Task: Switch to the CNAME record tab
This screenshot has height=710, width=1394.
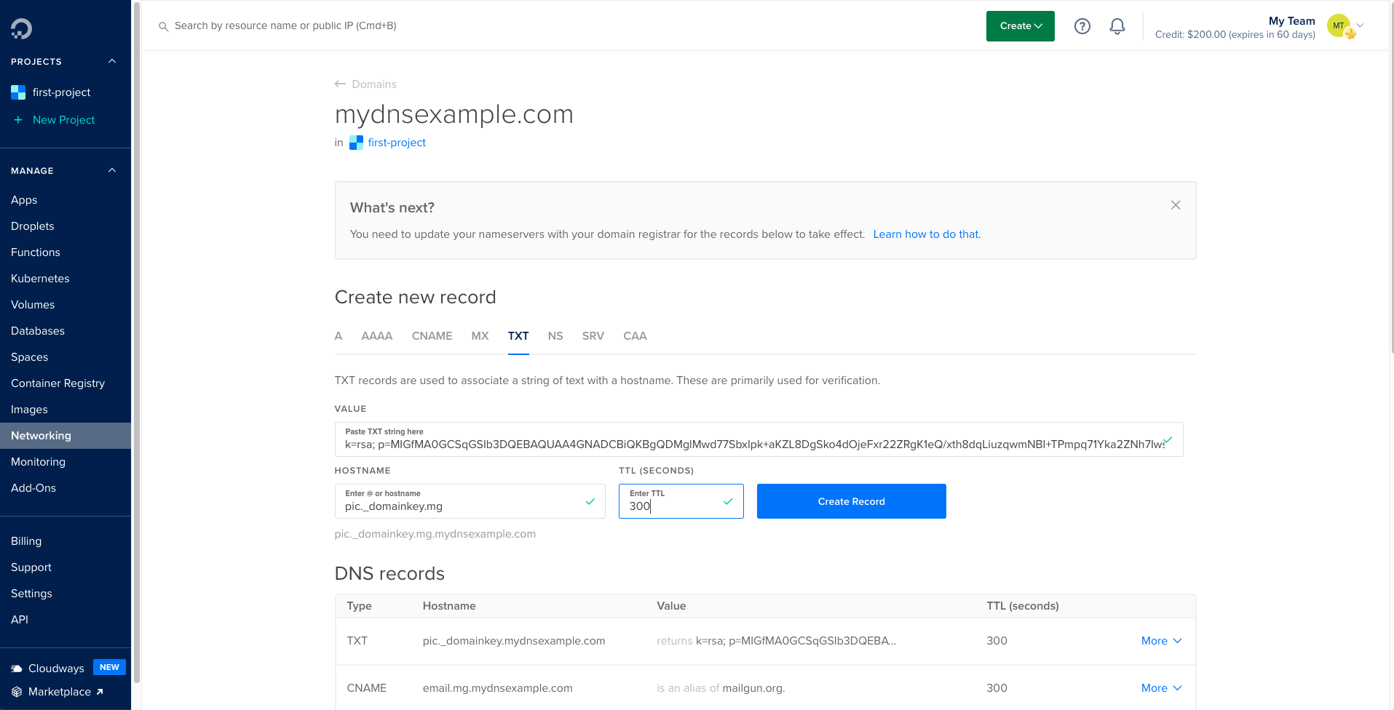Action: coord(432,336)
